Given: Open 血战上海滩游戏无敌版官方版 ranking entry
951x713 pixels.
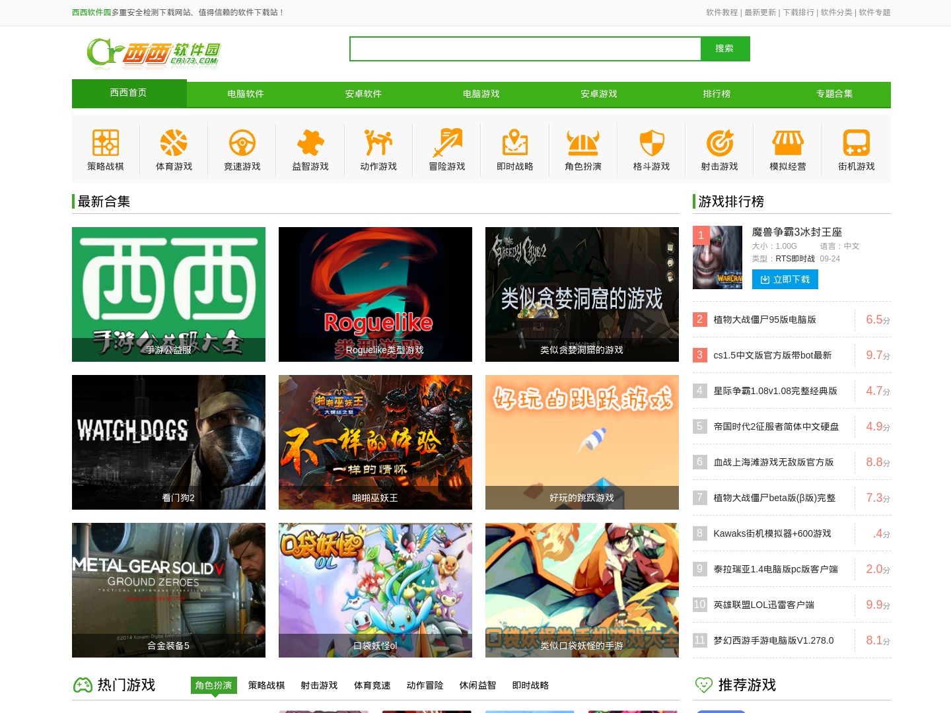Looking at the screenshot, I should point(773,462).
